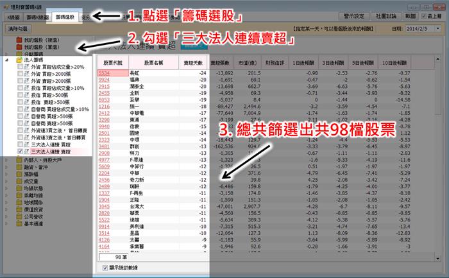This screenshot has height=278, width=449.
Task: Expand the 融資、當沖 node
Action: click(x=7, y=167)
